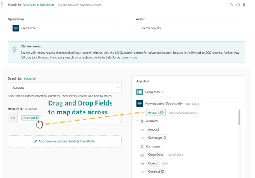
Task: Click the Close Date calendar icon
Action: coord(142,155)
